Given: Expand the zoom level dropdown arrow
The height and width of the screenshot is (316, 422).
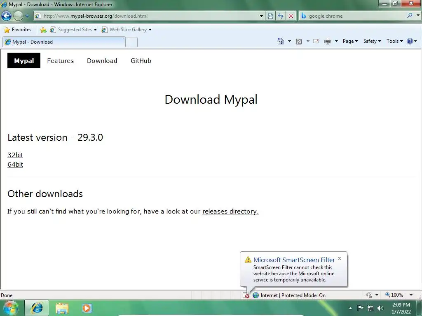Looking at the screenshot, I should [411, 295].
